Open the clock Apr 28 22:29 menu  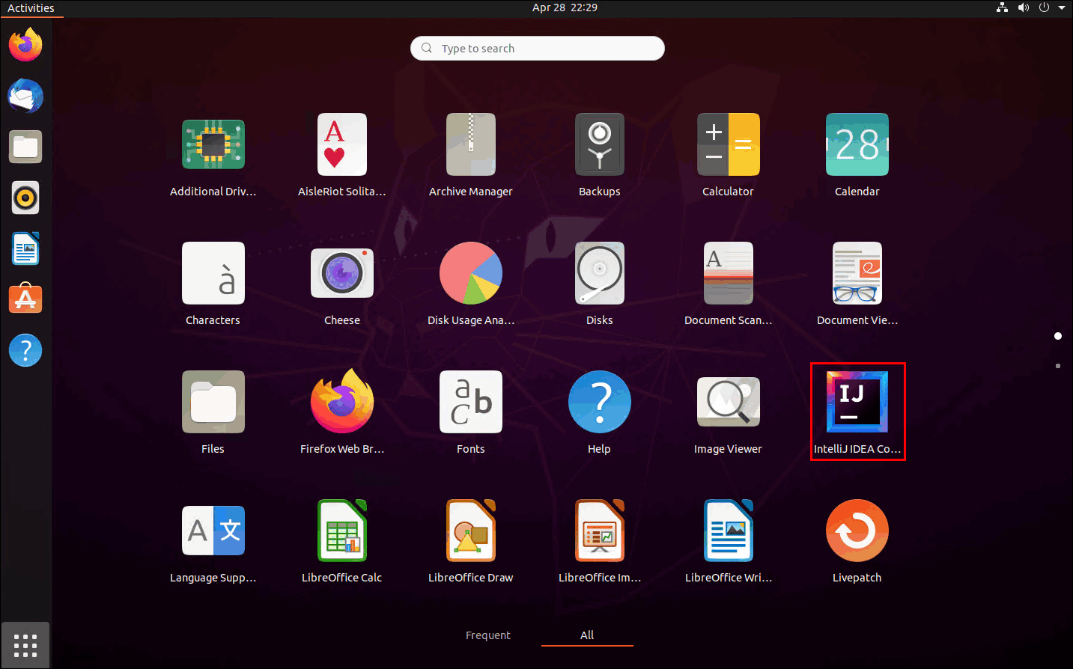565,7
